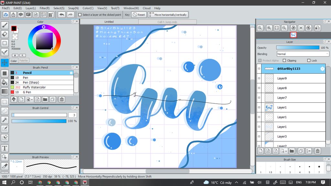Select the Gradient tool
331x186 pixels.
click(x=5, y=91)
